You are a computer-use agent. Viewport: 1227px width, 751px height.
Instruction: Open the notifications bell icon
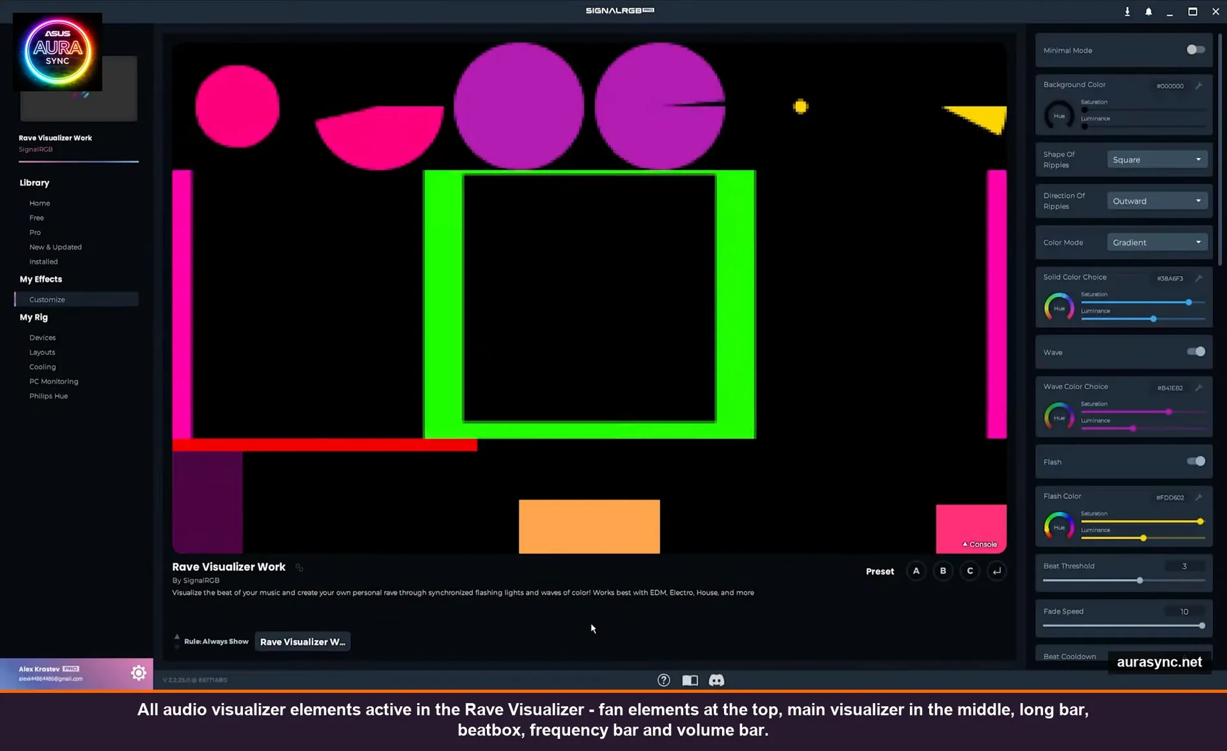click(x=1149, y=11)
